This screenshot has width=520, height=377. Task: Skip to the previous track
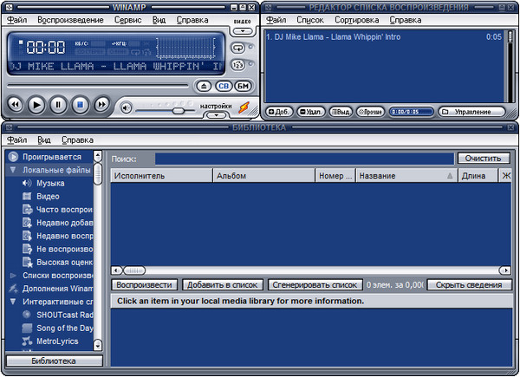click(15, 105)
